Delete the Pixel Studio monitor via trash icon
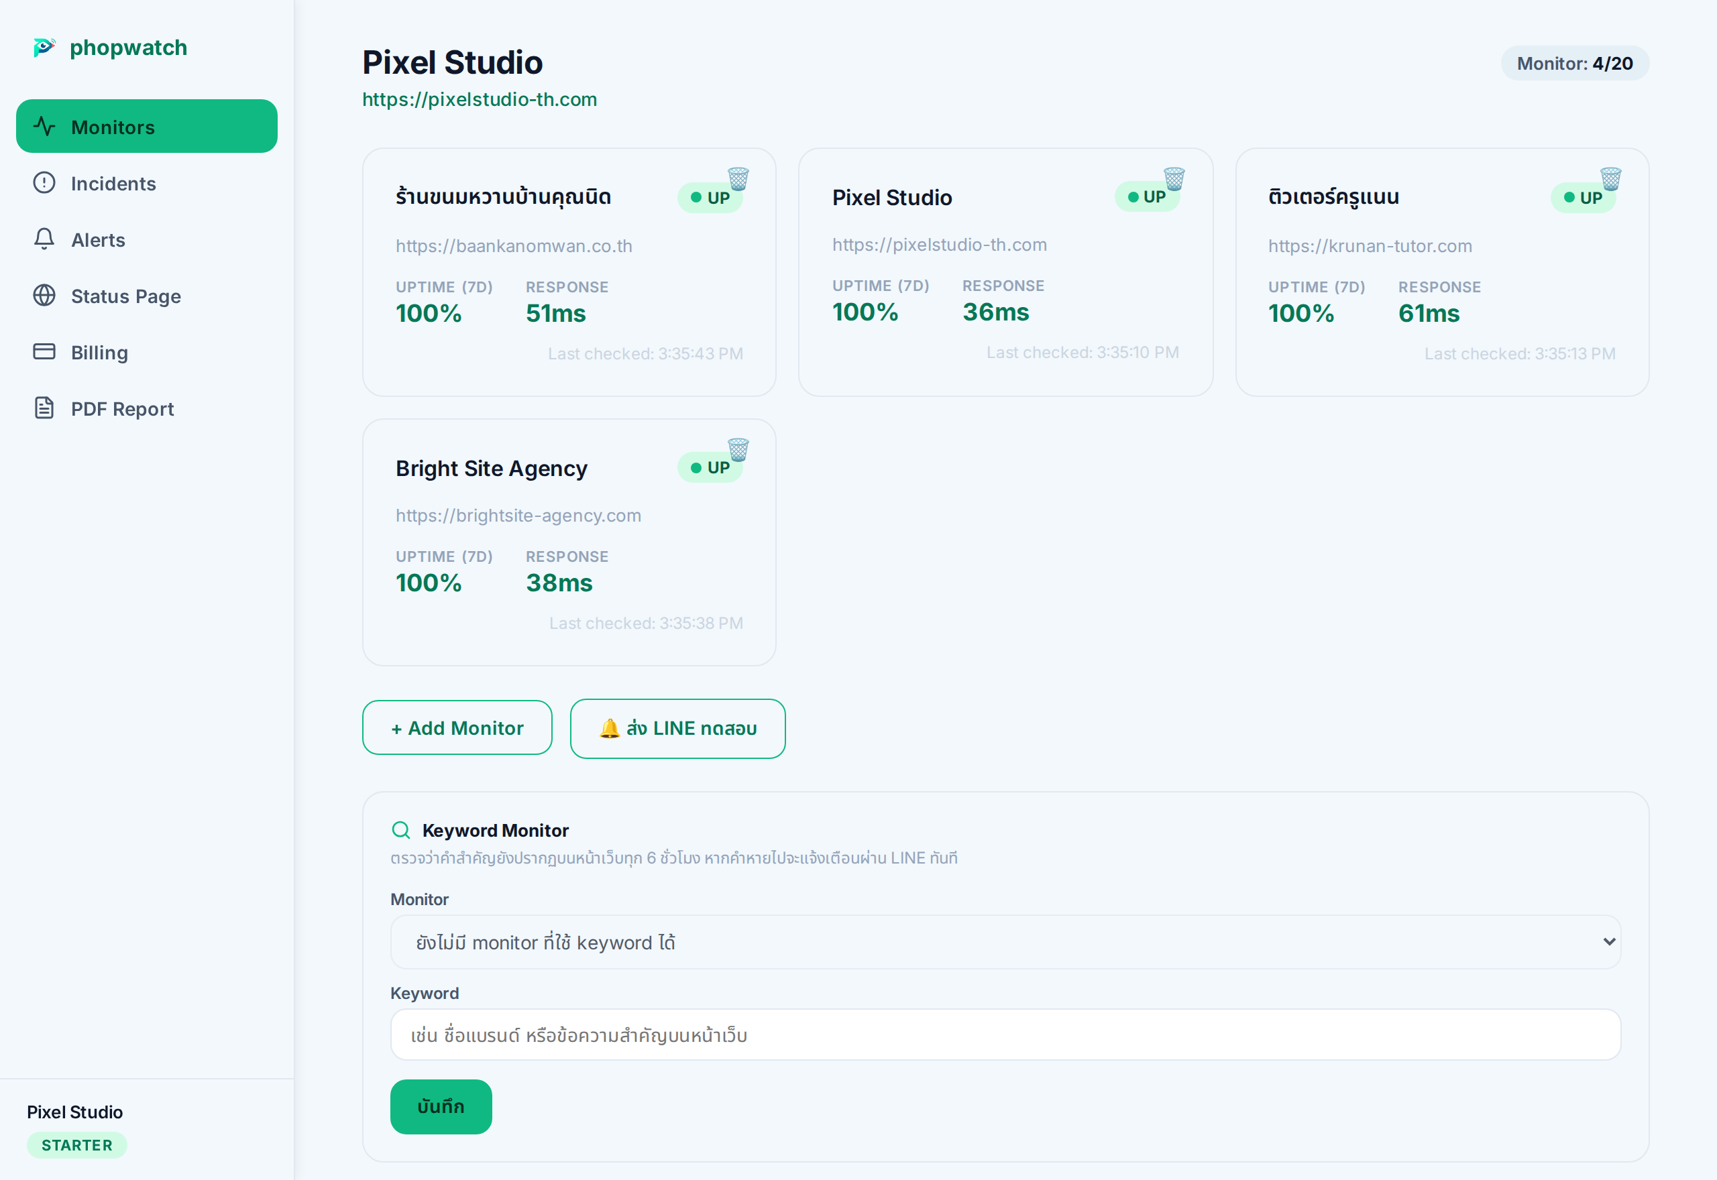Image resolution: width=1717 pixels, height=1180 pixels. pyautogui.click(x=1174, y=179)
